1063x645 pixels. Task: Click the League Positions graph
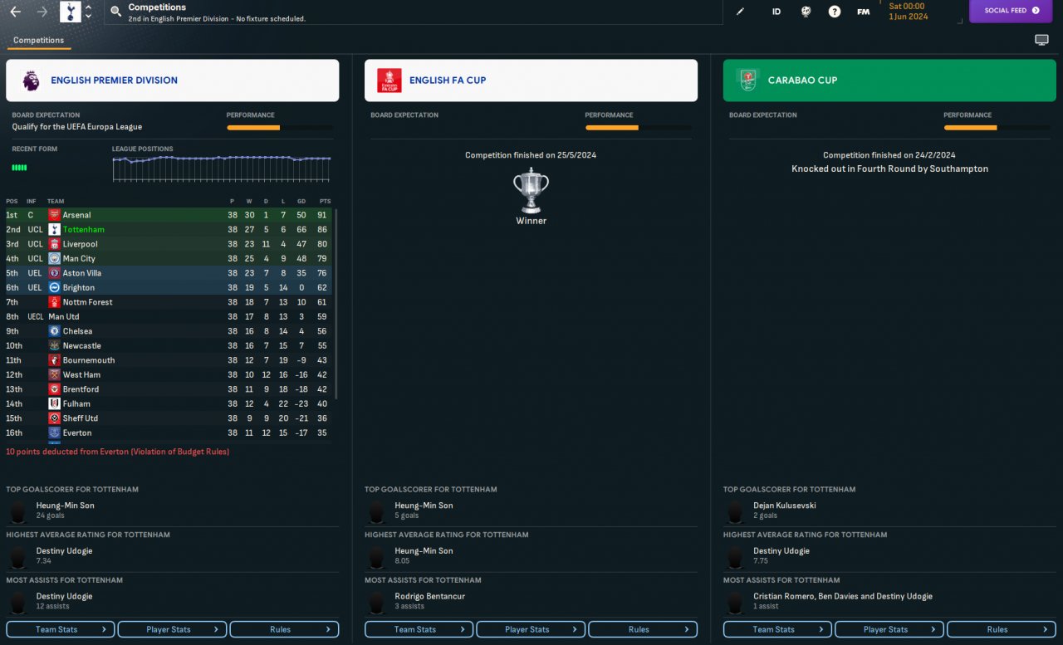pos(222,169)
